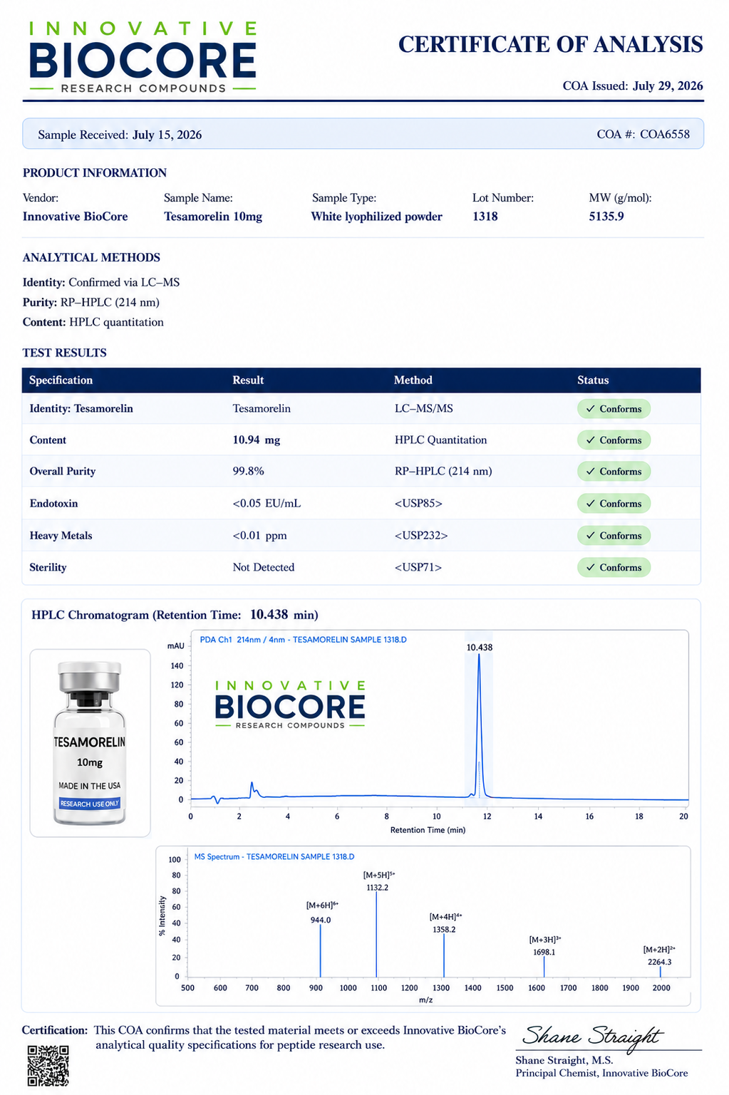729x1095 pixels.
Task: Click the printed name 'Shane Straight, M.S.'
Action: click(564, 1060)
